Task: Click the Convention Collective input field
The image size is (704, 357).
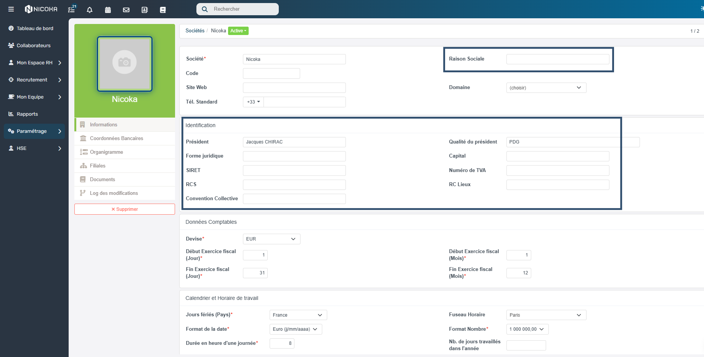Action: [294, 199]
